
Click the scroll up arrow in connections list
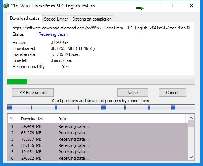click(191, 118)
